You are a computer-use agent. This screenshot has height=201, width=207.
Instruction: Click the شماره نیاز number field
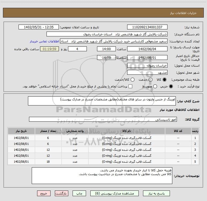[147, 27]
